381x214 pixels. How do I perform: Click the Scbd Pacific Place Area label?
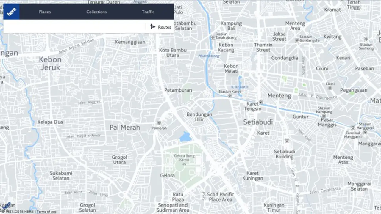221,197
